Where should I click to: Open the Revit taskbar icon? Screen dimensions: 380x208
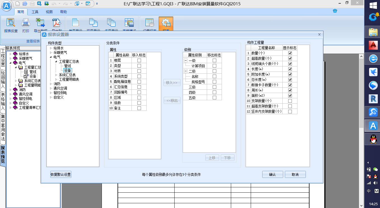coord(373,99)
